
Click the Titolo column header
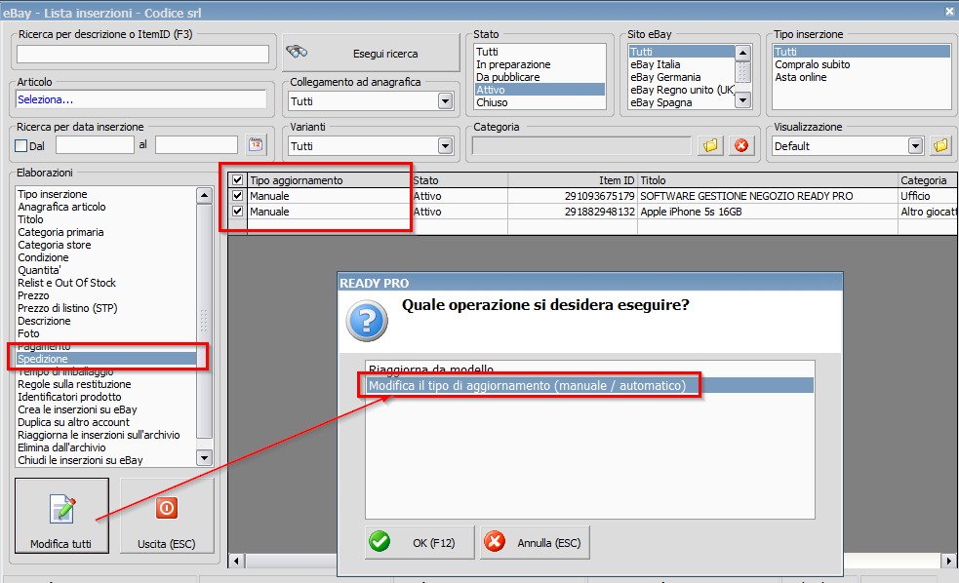coord(768,180)
